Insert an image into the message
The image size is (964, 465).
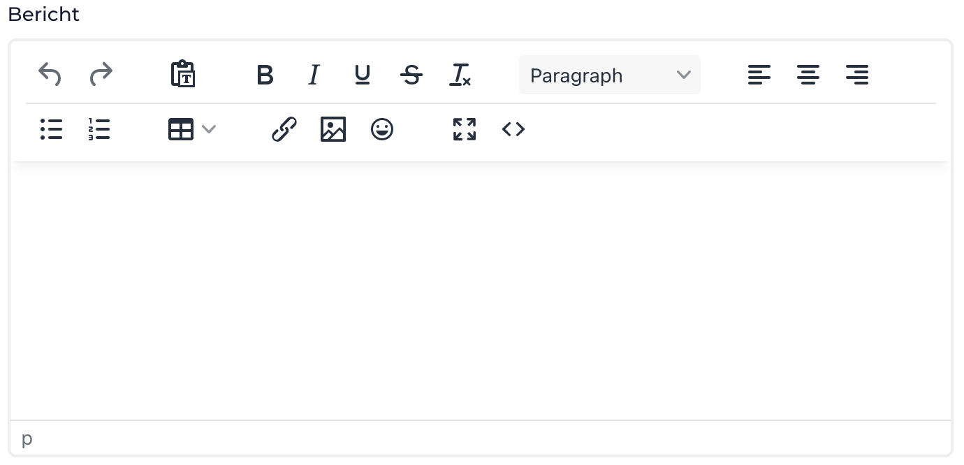(333, 129)
